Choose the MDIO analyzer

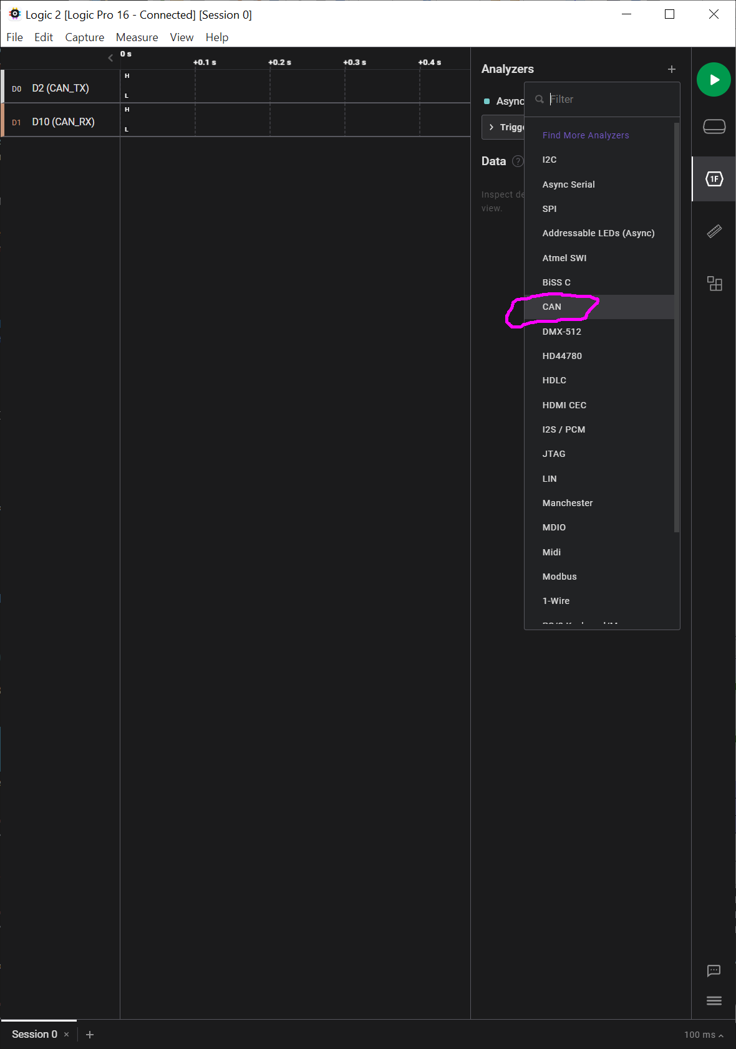pyautogui.click(x=599, y=527)
